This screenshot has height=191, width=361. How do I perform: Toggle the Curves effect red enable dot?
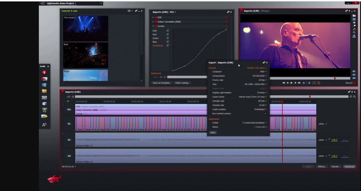pos(156,26)
